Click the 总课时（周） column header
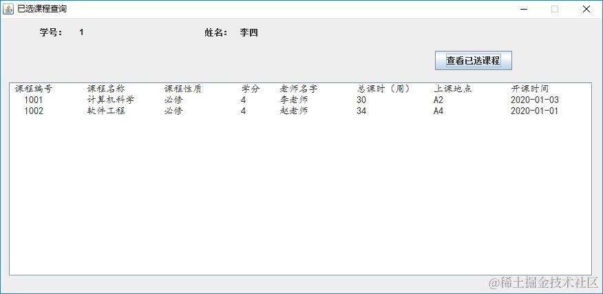This screenshot has width=603, height=294. pyautogui.click(x=383, y=89)
